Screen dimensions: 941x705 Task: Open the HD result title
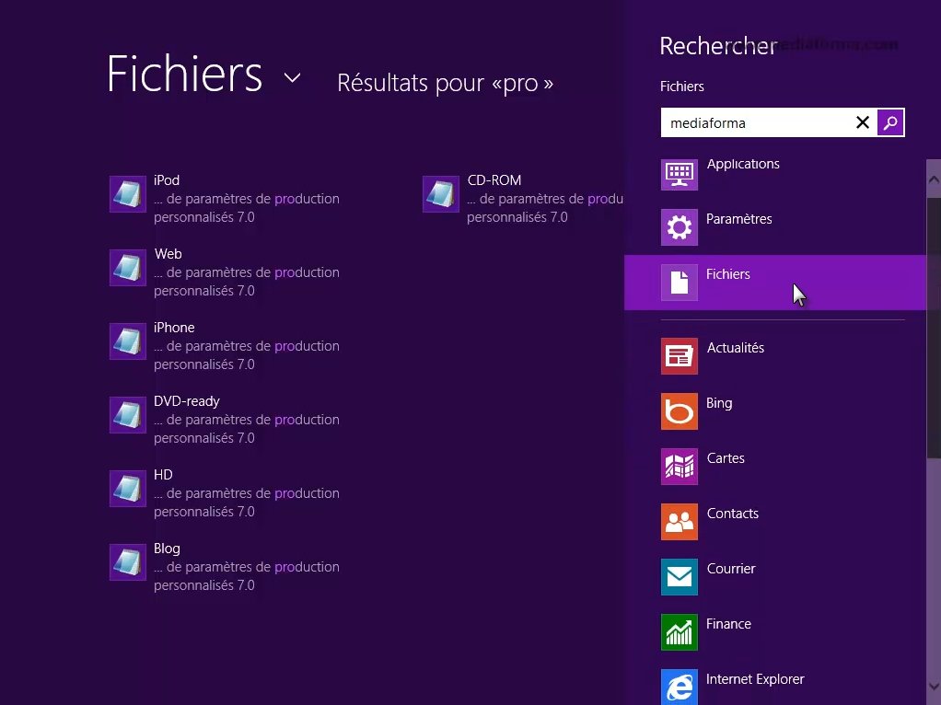click(x=163, y=475)
